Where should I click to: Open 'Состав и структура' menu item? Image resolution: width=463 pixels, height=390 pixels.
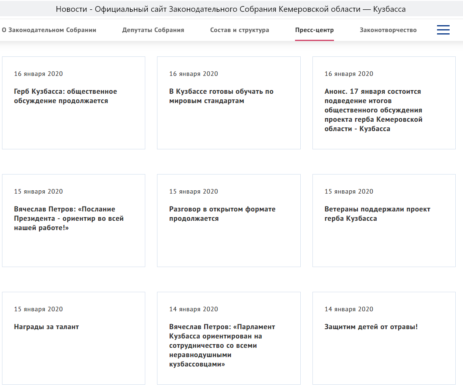click(x=239, y=30)
